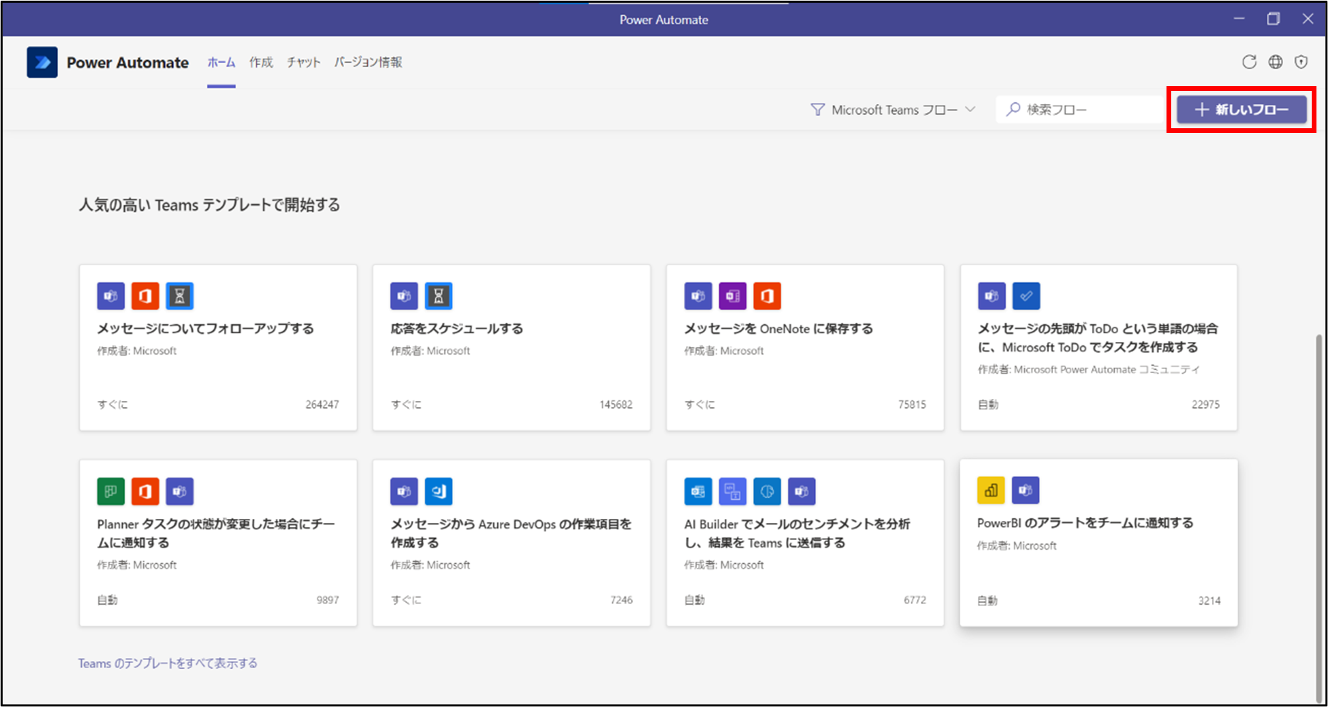Click the magnifier icon in search box

pos(1013,109)
